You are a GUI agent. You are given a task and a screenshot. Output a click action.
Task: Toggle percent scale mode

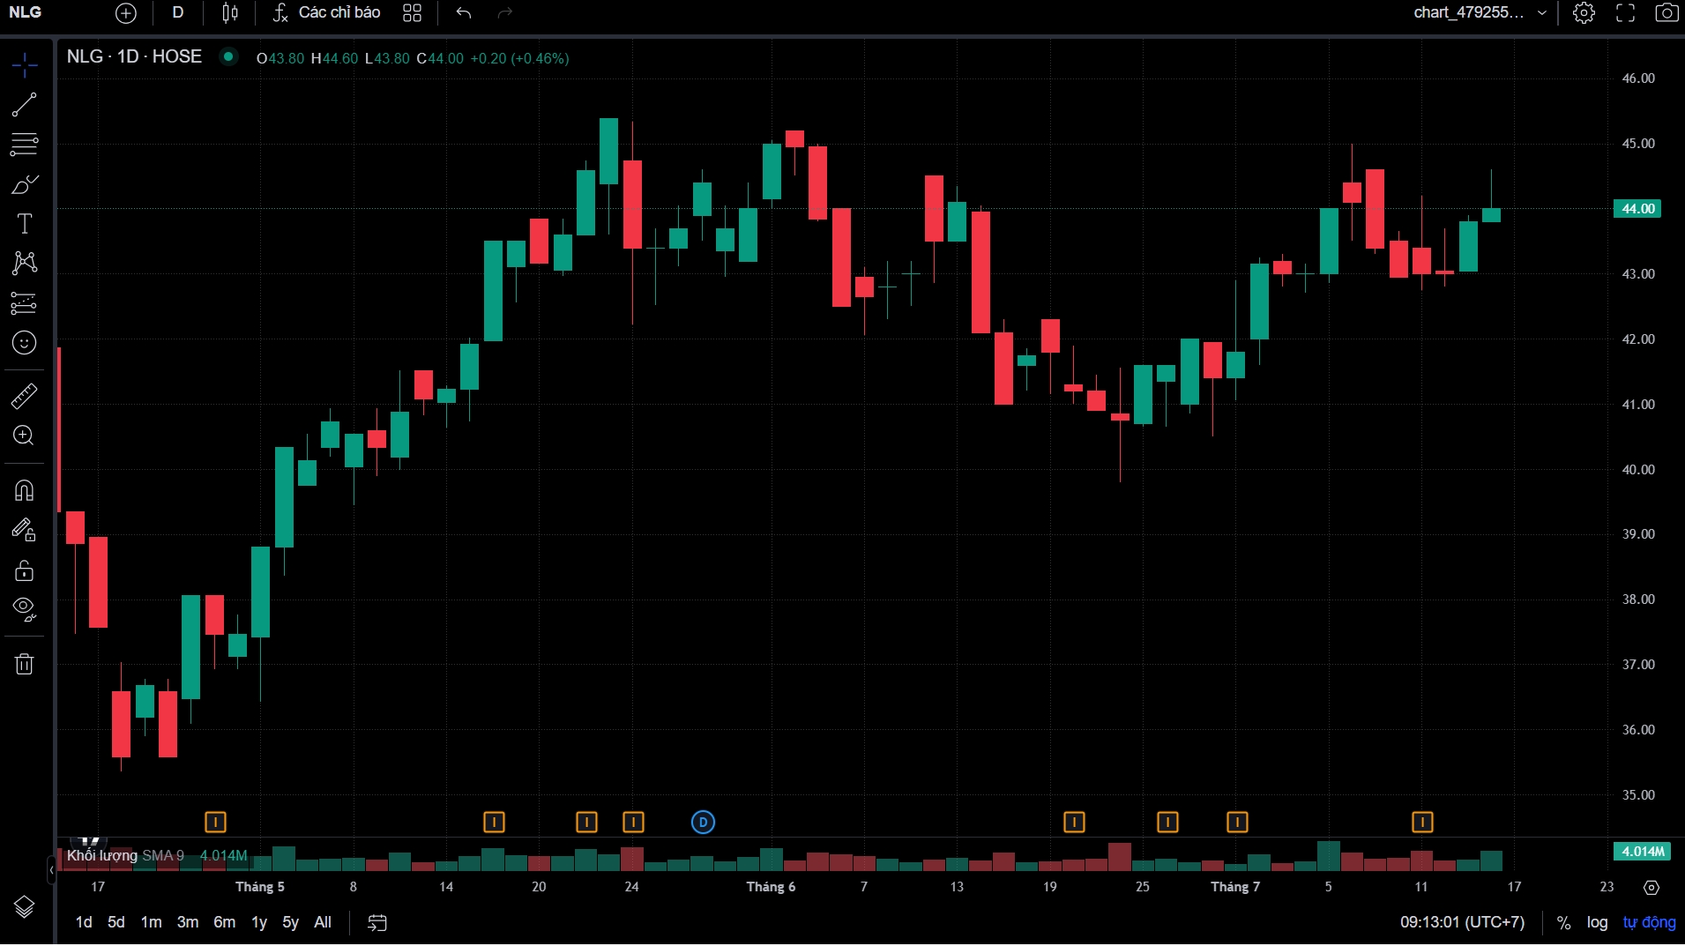pos(1563,923)
